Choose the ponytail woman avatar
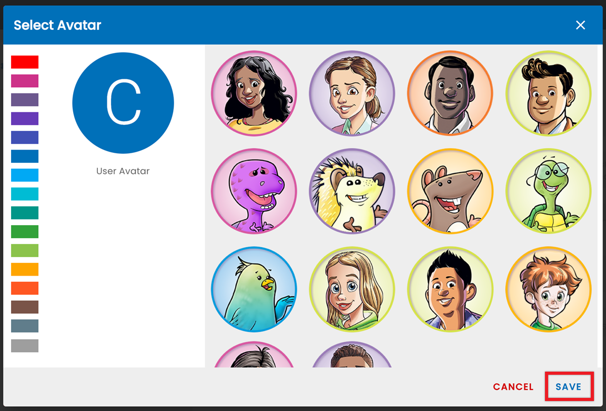 click(352, 93)
